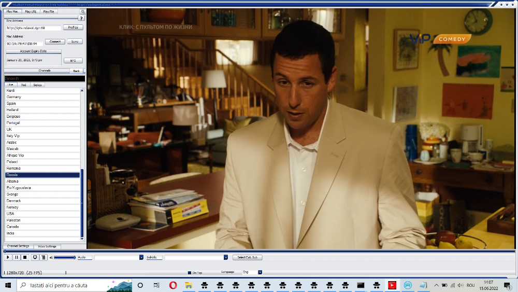Open the red player taskbar icon
Viewport: 518px width, 292px height.
click(x=392, y=285)
